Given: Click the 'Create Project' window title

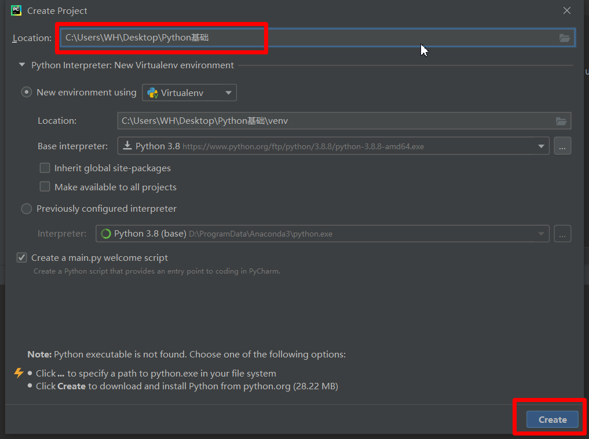Looking at the screenshot, I should (57, 11).
